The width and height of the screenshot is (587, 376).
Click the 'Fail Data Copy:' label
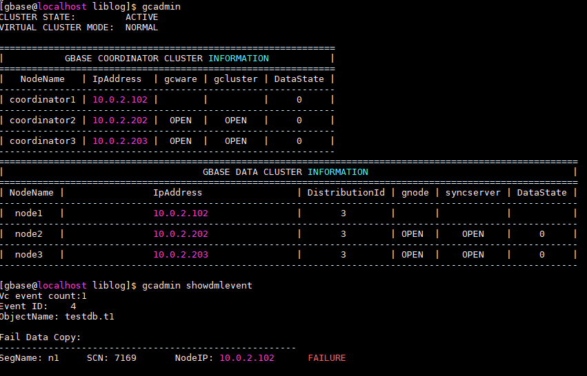point(41,337)
